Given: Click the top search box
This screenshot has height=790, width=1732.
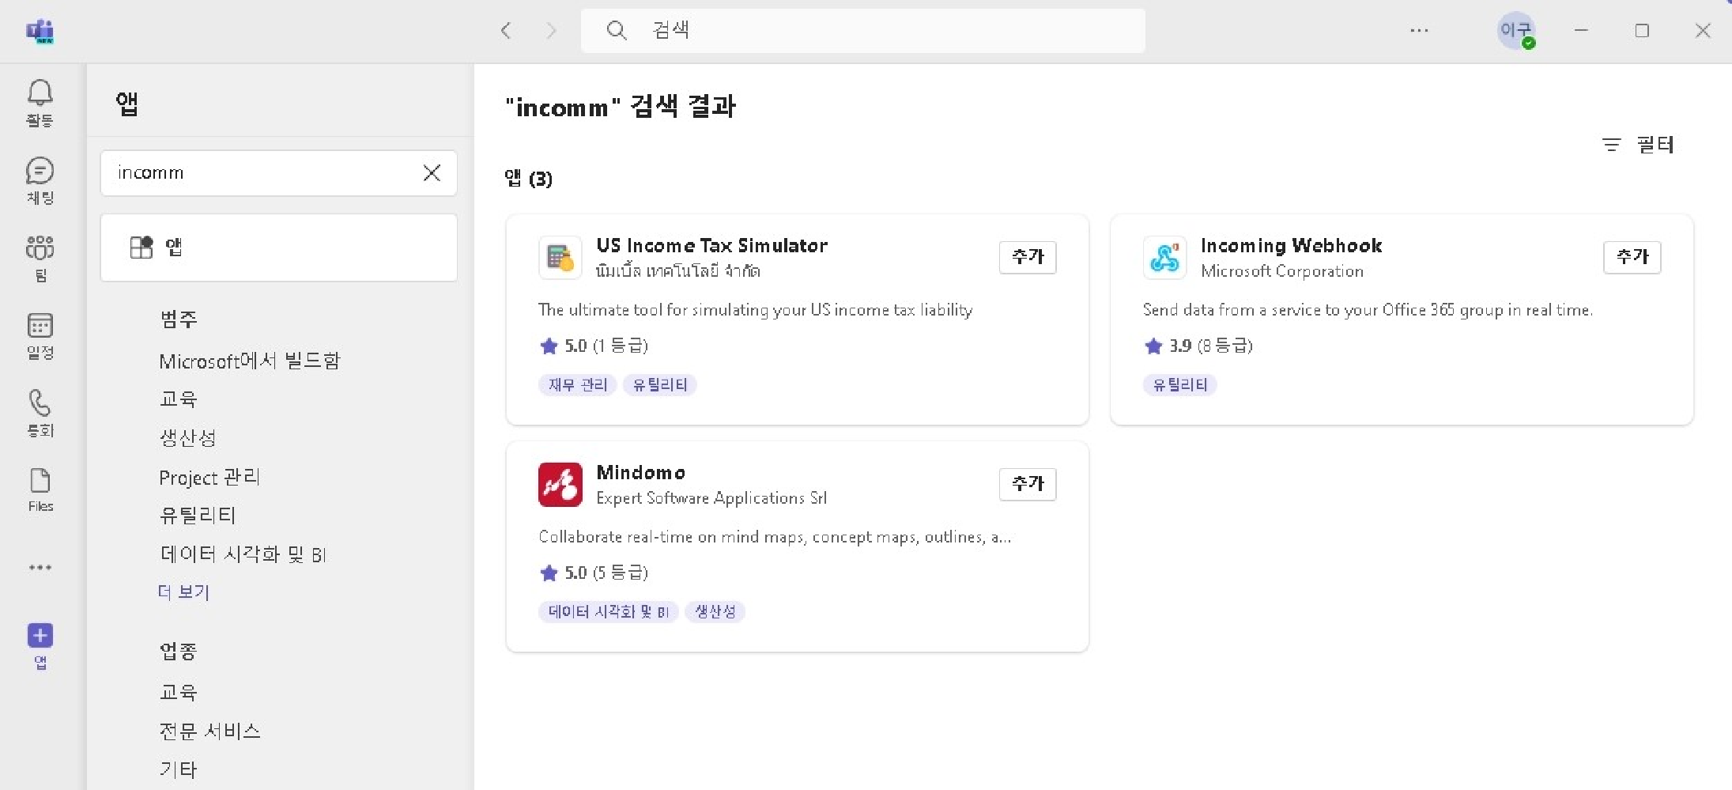Looking at the screenshot, I should point(862,31).
